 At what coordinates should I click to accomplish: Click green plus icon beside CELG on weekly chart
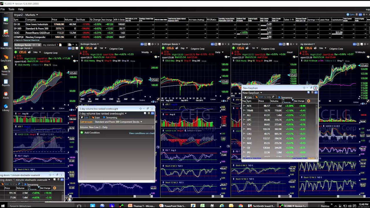pyautogui.click(x=82, y=48)
